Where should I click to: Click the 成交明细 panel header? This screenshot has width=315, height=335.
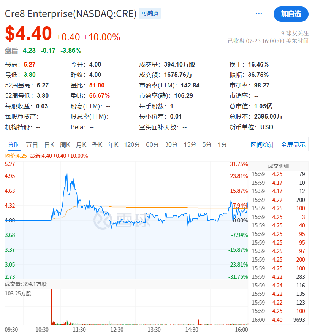point(278,166)
